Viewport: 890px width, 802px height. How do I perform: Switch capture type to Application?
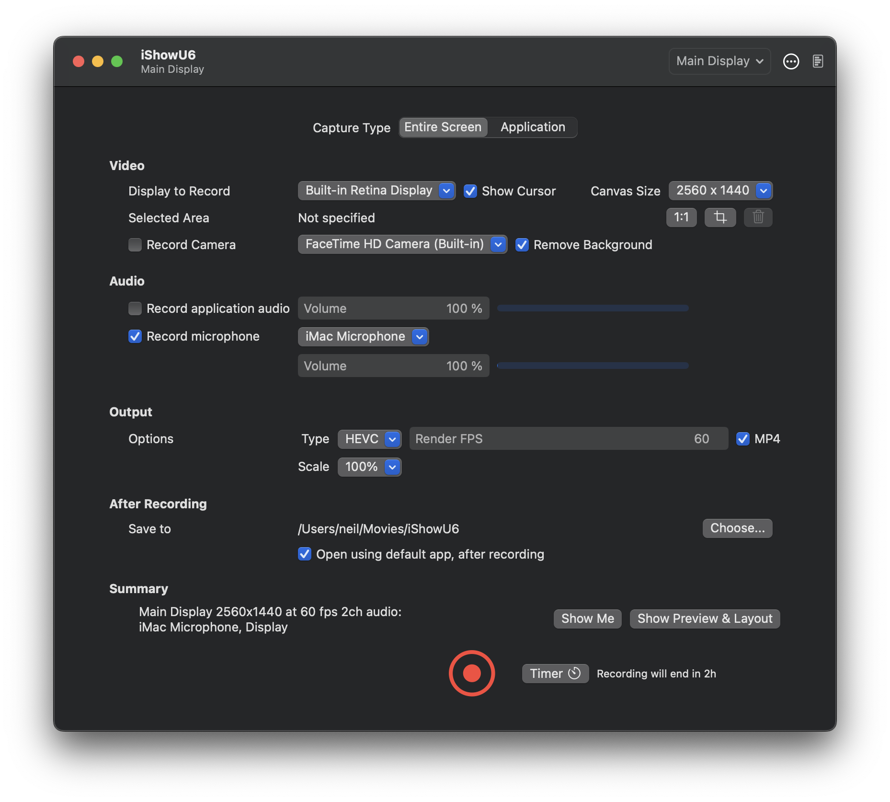click(x=533, y=127)
